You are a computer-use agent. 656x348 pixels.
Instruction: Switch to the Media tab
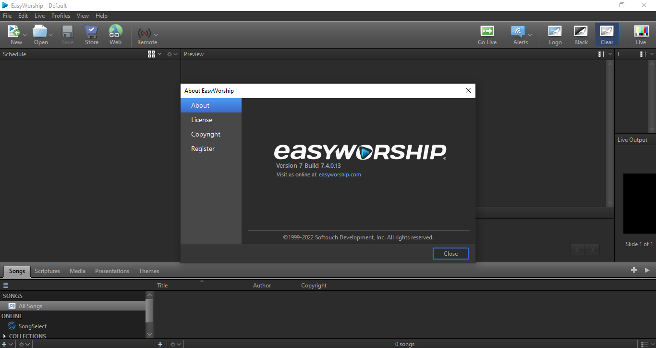click(x=77, y=271)
